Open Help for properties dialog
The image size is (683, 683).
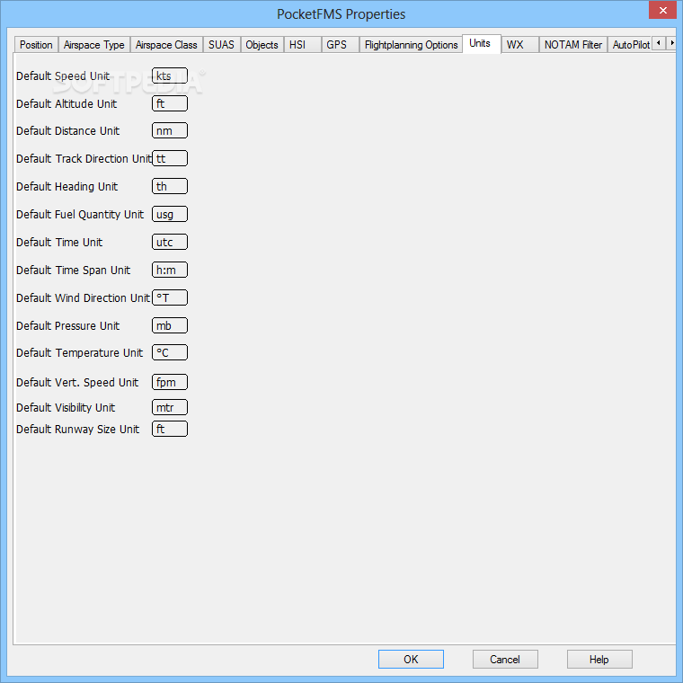pos(599,659)
